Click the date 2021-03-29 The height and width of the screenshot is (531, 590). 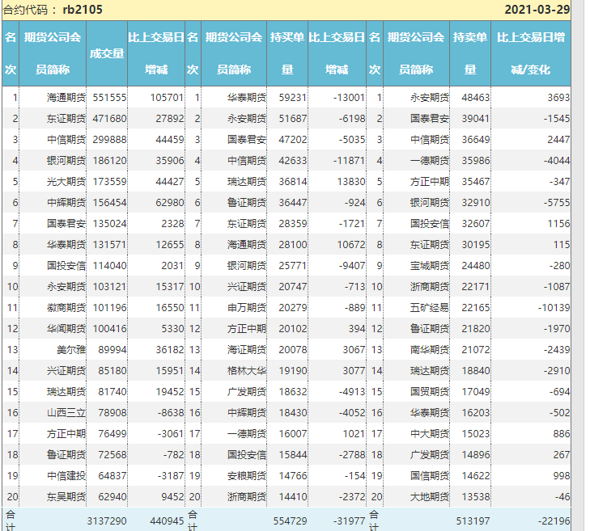click(537, 10)
